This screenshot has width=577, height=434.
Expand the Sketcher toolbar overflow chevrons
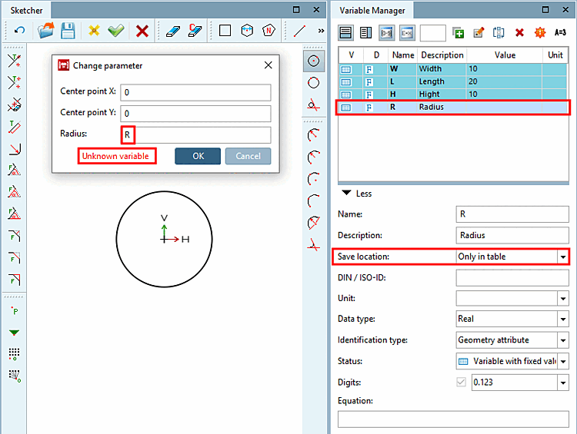pos(322,31)
